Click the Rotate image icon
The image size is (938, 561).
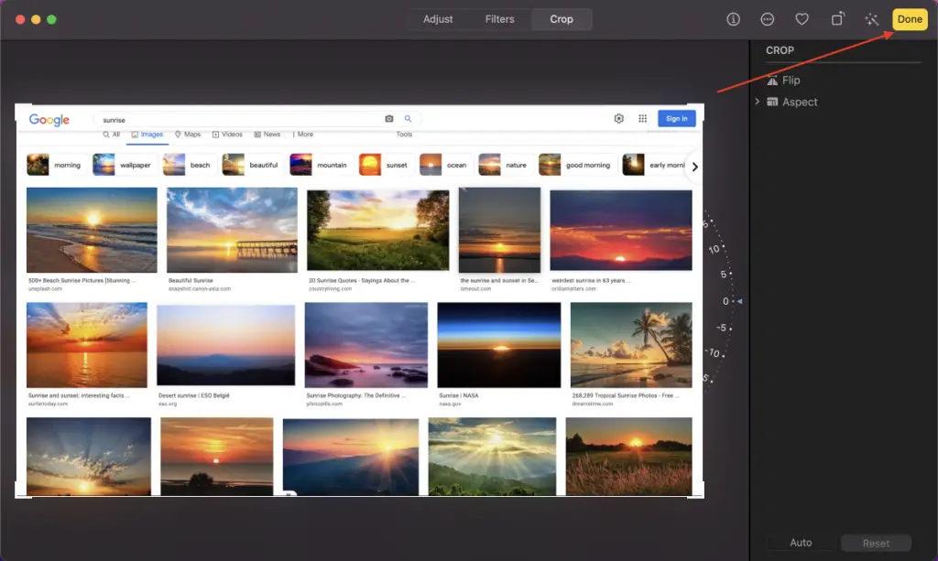[x=837, y=19]
